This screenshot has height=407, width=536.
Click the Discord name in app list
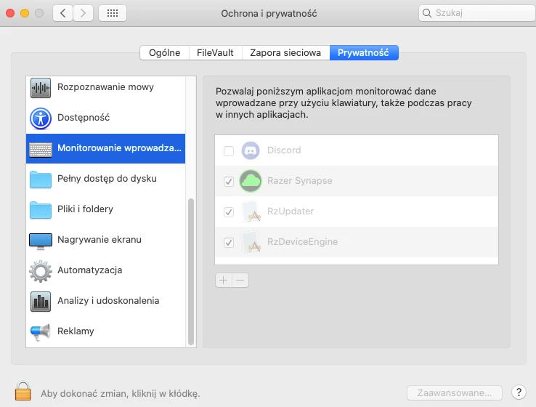[x=284, y=150]
